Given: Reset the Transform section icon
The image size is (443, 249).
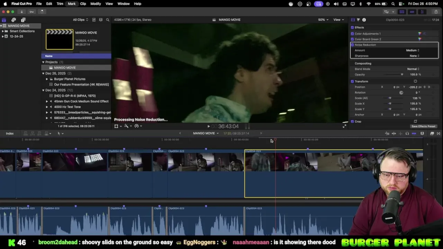Looking at the screenshot, I should [x=415, y=81].
